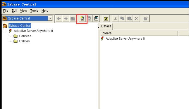Click the Back arrow toolbar button
189x109 pixels.
(59, 18)
